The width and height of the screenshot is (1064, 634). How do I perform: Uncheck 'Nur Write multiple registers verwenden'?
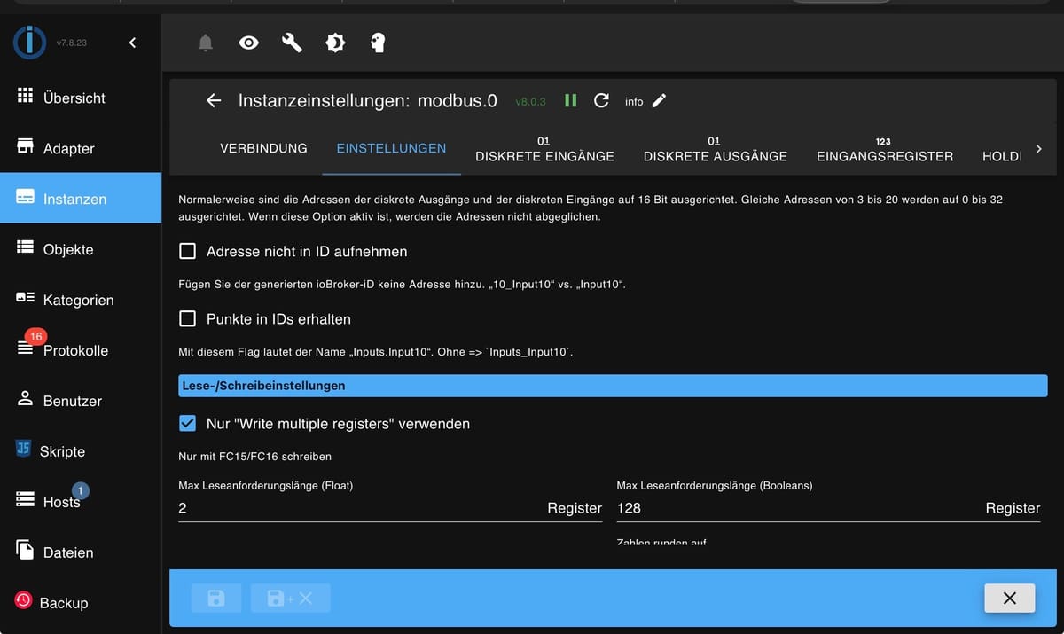[187, 423]
